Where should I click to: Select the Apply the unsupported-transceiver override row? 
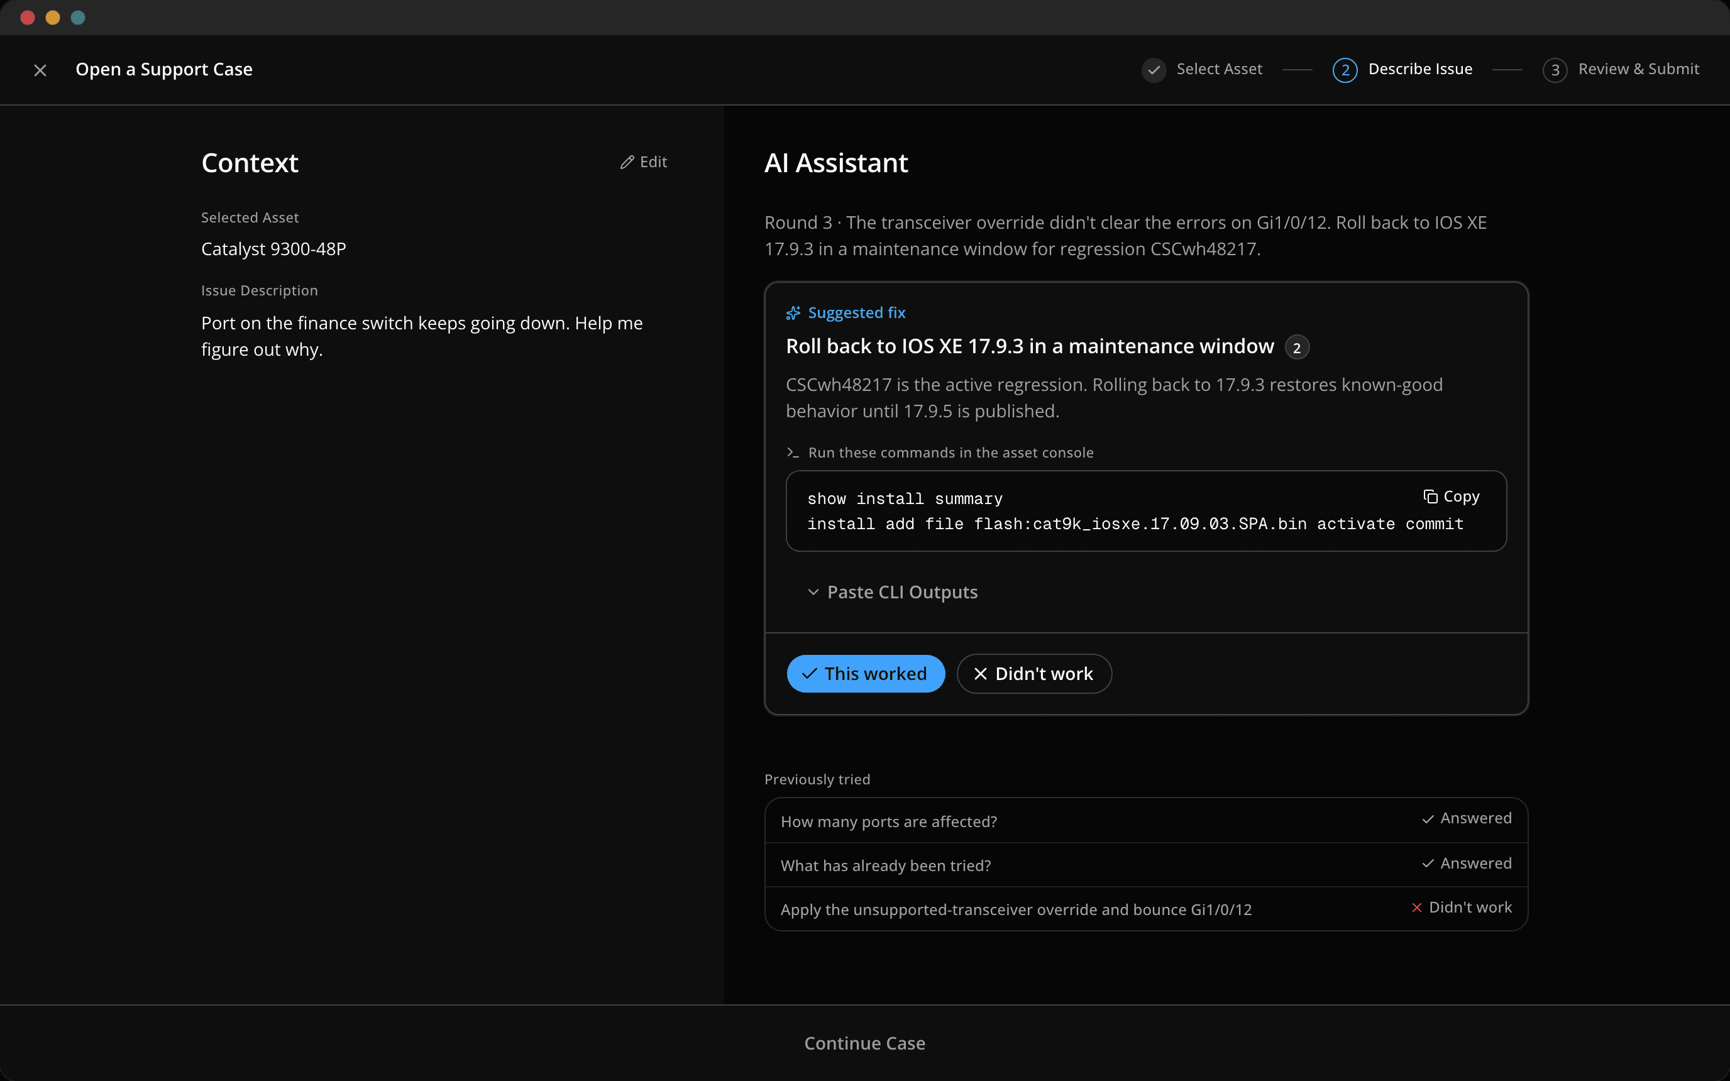[x=1146, y=909]
